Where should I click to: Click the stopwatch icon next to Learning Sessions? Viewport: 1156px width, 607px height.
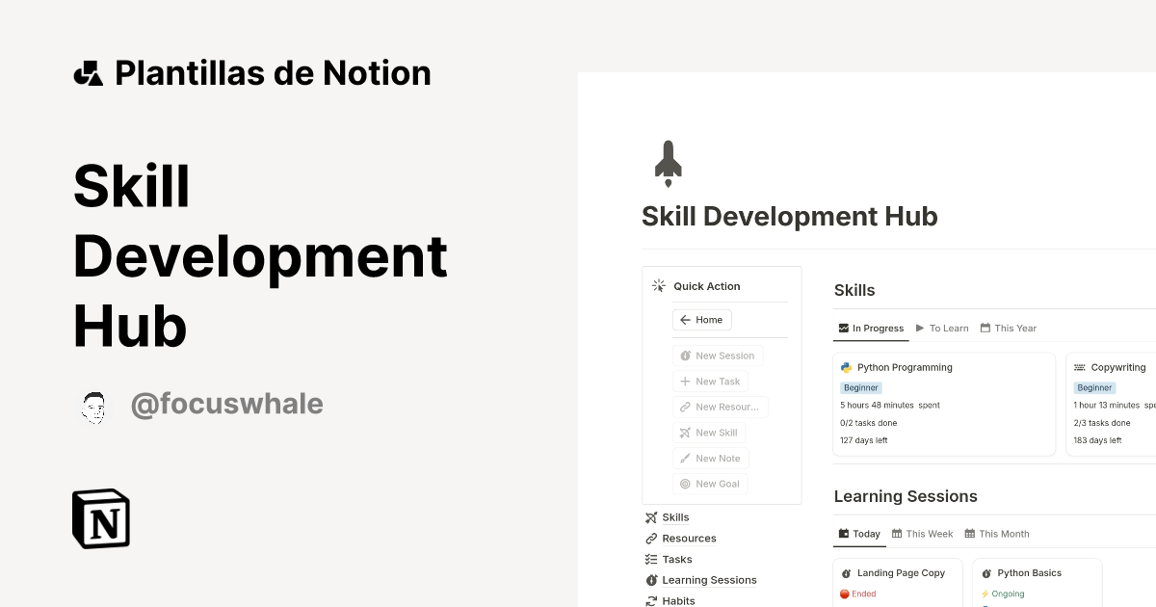(653, 579)
